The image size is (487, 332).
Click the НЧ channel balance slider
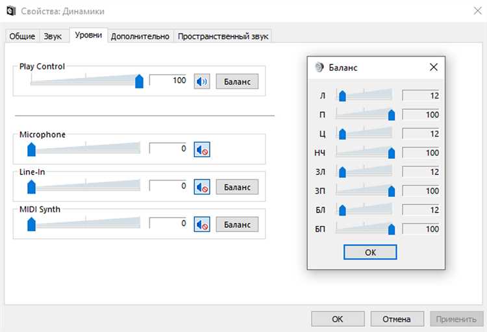coord(392,153)
